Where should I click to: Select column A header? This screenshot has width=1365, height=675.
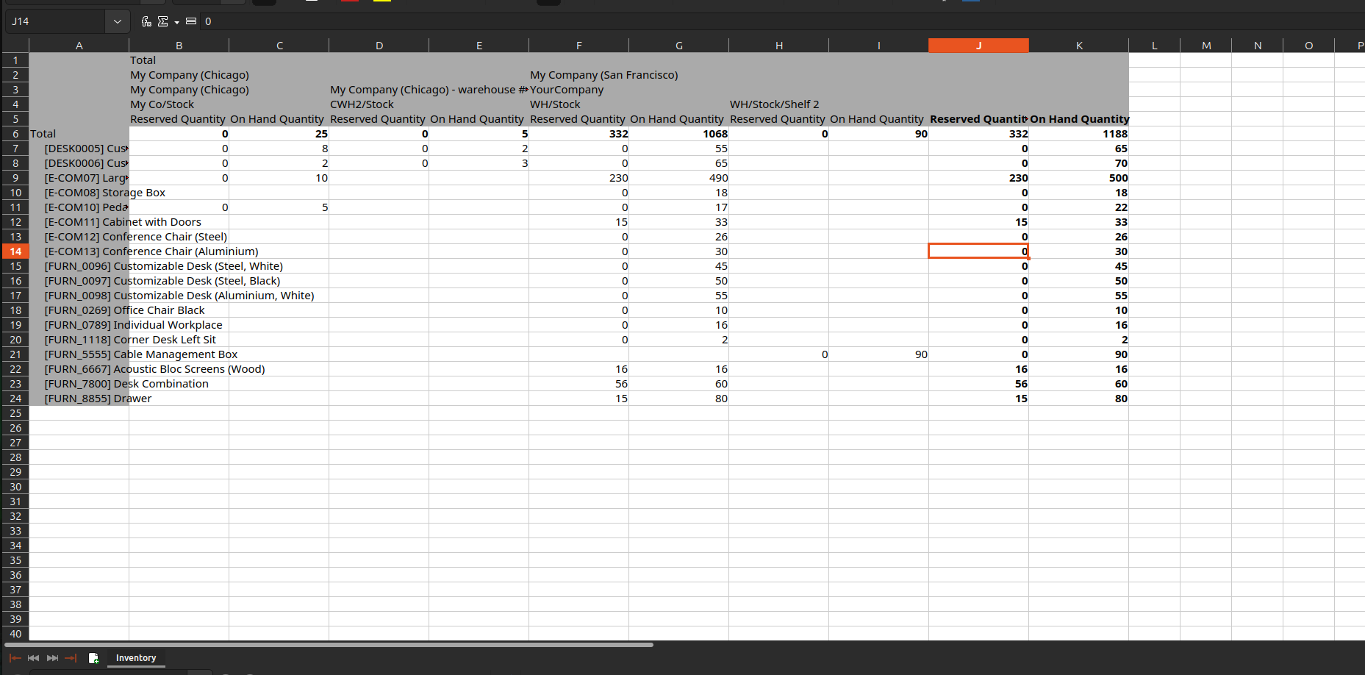click(79, 46)
